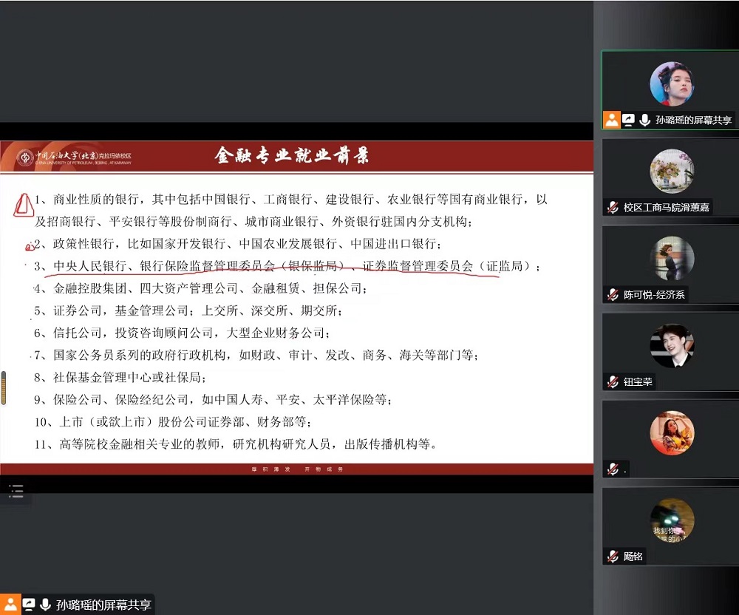The width and height of the screenshot is (739, 615).
Task: Click orange host icon in 孙璐瑶 participant tile
Action: tap(612, 120)
